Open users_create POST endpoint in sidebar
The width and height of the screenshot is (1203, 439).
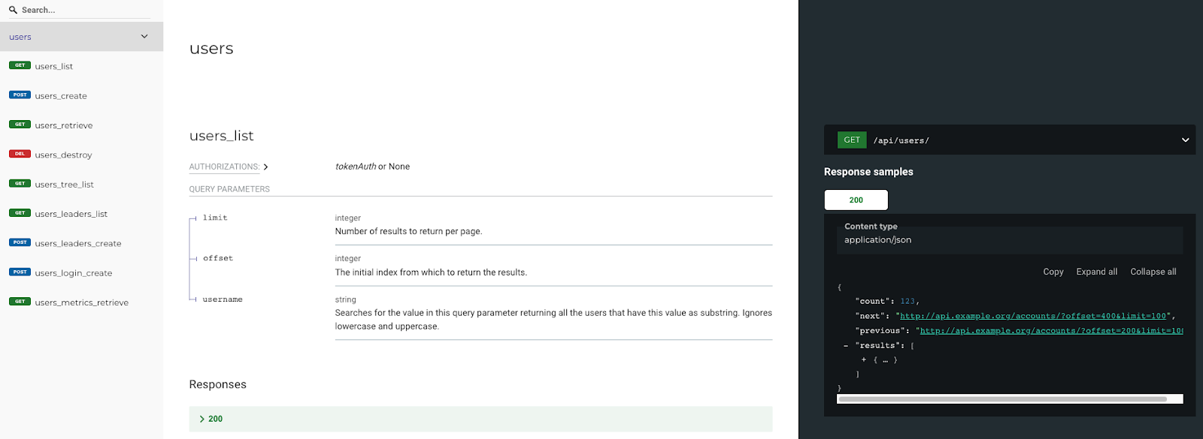tap(81, 95)
